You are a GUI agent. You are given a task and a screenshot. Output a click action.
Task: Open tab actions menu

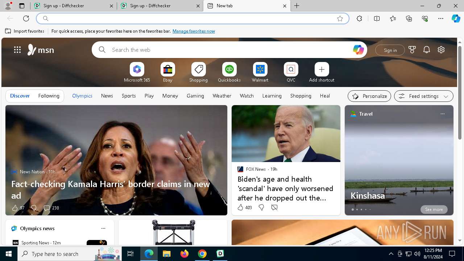[22, 6]
